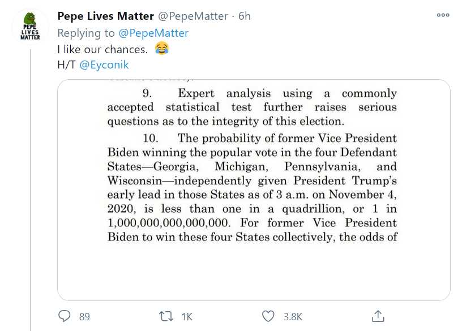Click the 89 replies count
This screenshot has height=331, width=462.
pos(84,317)
